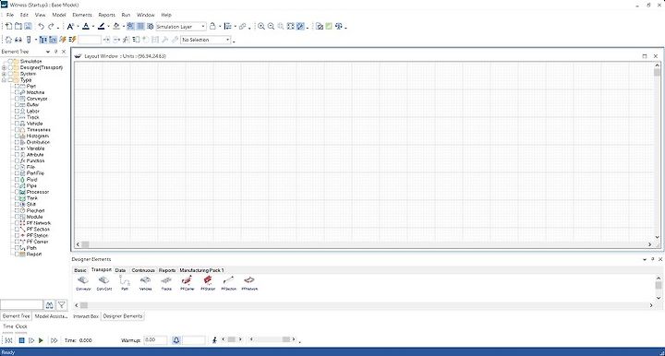Click the Save model icon
Screen dimensions: 665x356
28,26
